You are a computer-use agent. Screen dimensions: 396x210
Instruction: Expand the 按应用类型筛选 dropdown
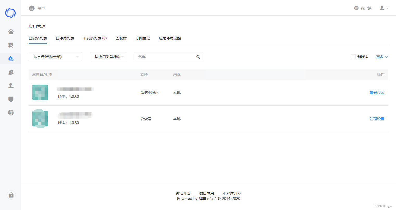click(108, 57)
